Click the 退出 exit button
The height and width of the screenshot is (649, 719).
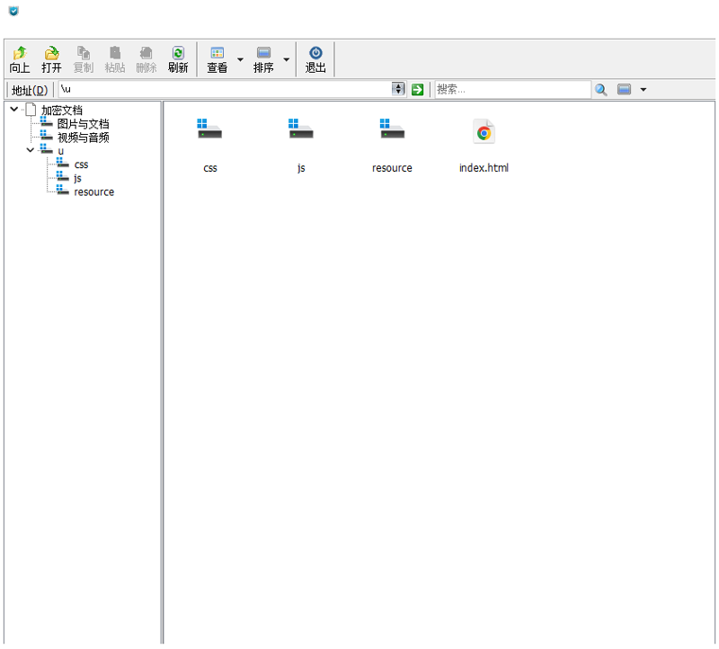pyautogui.click(x=315, y=59)
